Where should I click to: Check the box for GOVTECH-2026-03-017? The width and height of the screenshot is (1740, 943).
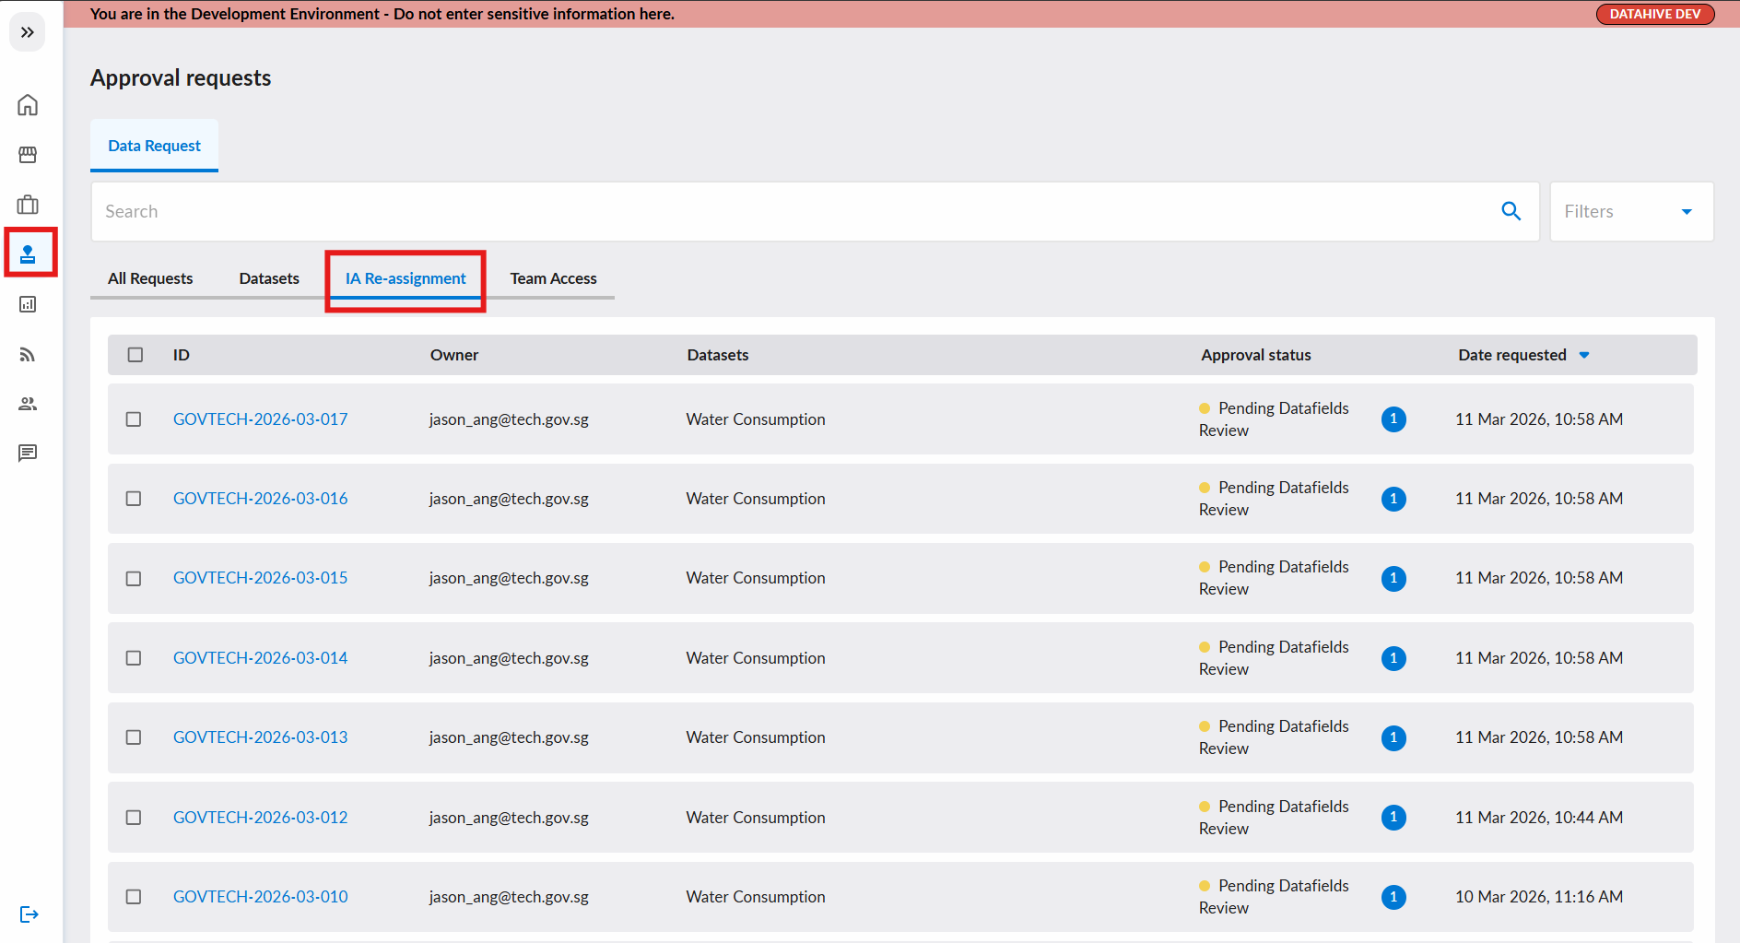(x=134, y=419)
